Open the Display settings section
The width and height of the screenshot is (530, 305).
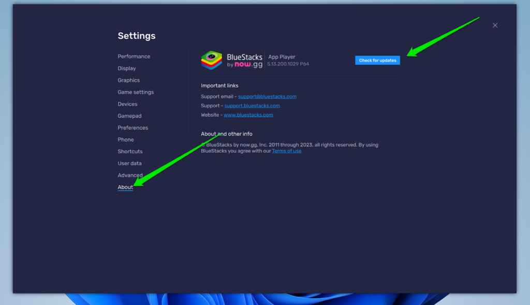coord(126,68)
